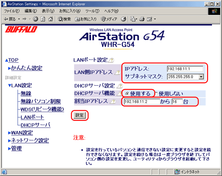The width and height of the screenshot is (222, 176).
Task: Collapse the LAN設定 tree section
Action: coord(10,85)
